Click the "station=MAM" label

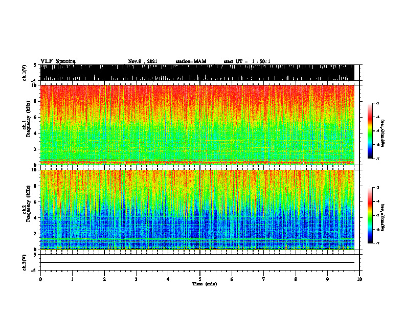point(191,61)
